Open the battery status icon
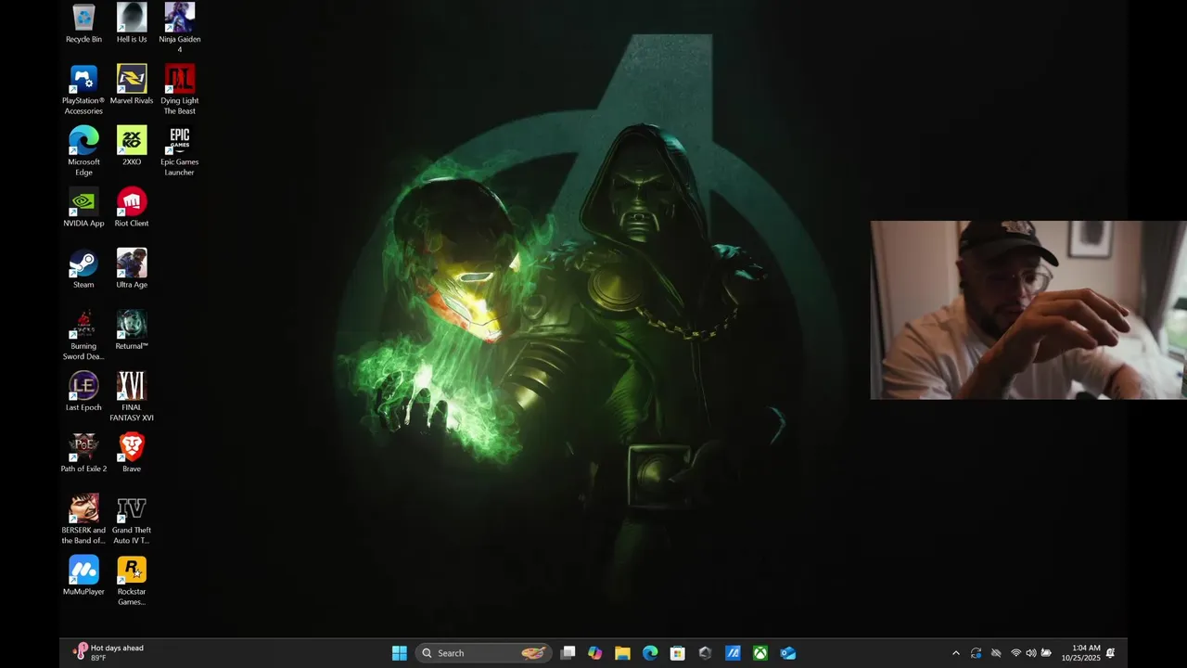 (x=1046, y=653)
